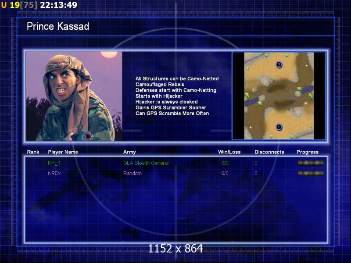The image size is (351, 263).
Task: Click NRDx's loading progress bar
Action: click(x=310, y=173)
